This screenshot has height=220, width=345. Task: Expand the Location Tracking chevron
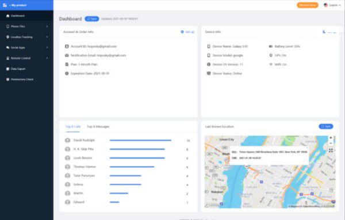47,37
